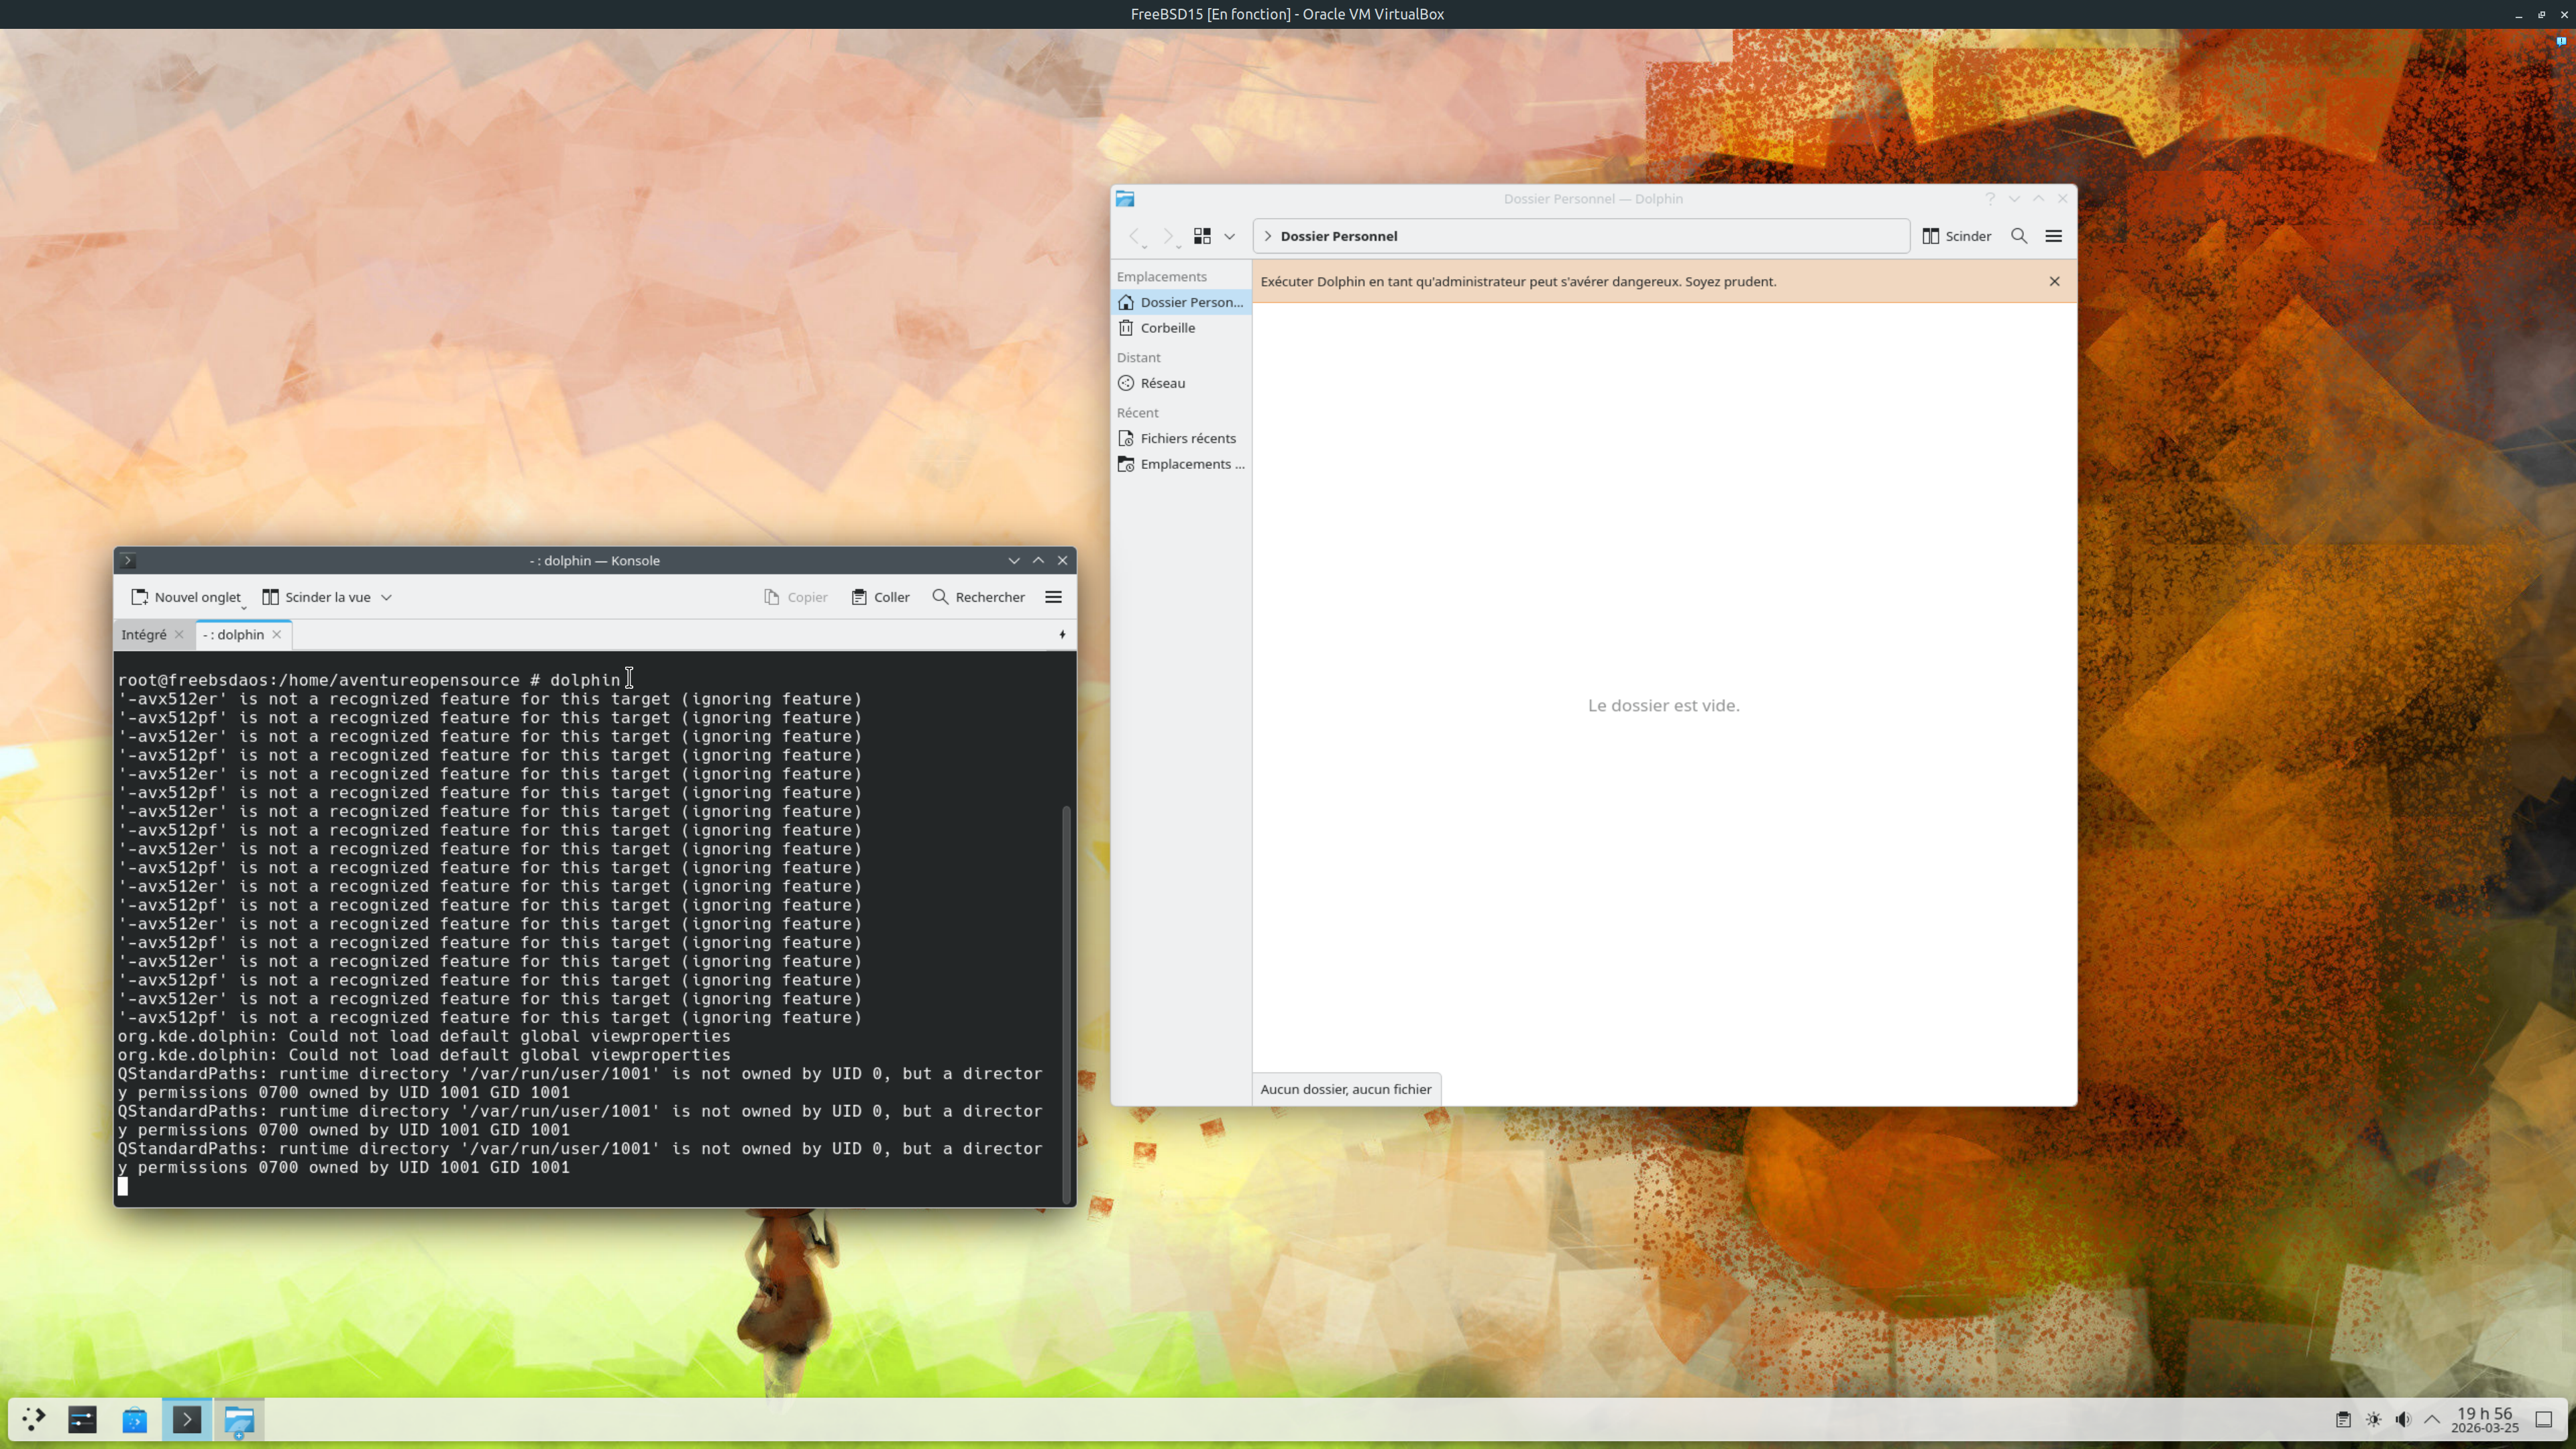Click the 'root@freebsdaos' prompt line in terminal
The image size is (2576, 1449).
(370, 681)
